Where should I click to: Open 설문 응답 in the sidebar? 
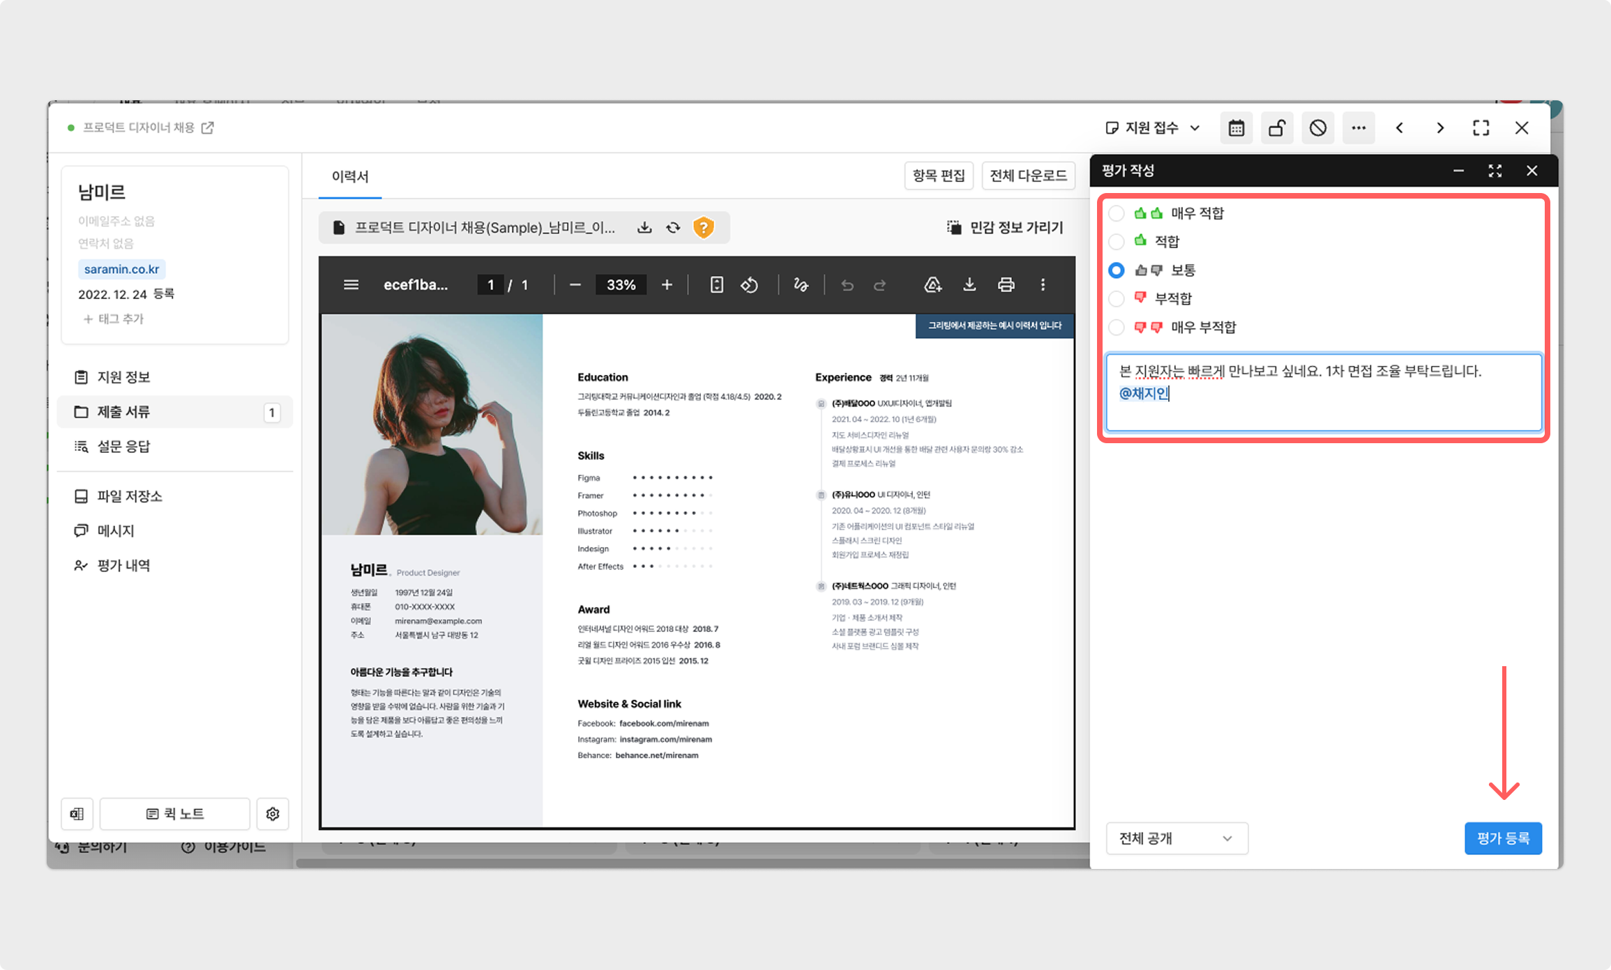click(x=174, y=447)
